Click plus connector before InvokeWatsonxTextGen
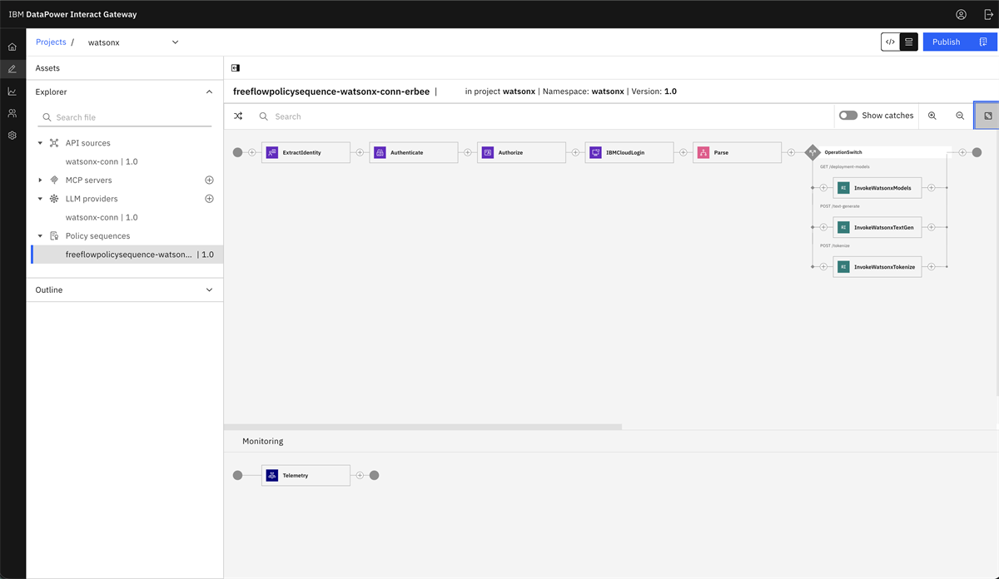This screenshot has height=579, width=999. 823,227
